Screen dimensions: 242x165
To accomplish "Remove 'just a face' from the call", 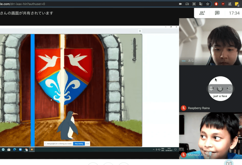I will (x=230, y=89).
